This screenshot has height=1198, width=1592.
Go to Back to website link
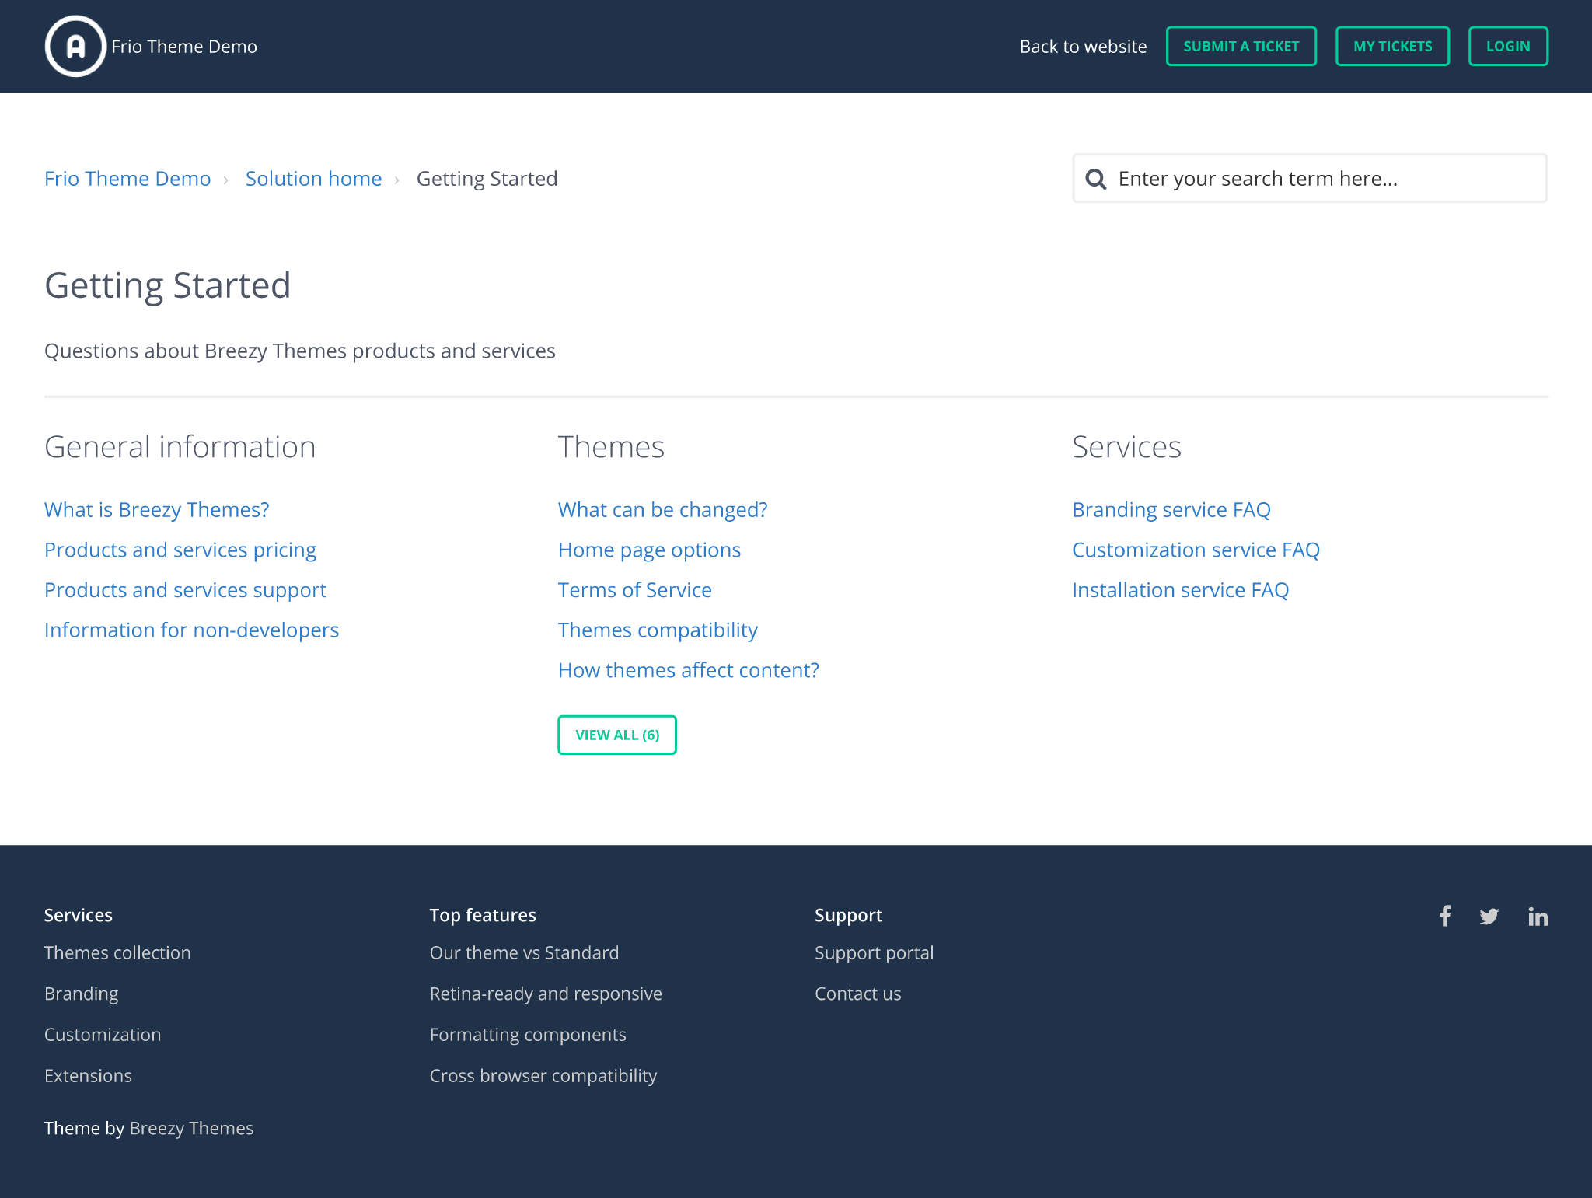point(1083,47)
